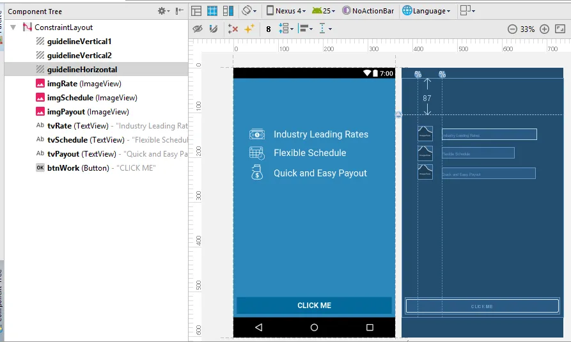Click horizontal guideline handle circle
The width and height of the screenshot is (571, 342).
click(x=398, y=114)
